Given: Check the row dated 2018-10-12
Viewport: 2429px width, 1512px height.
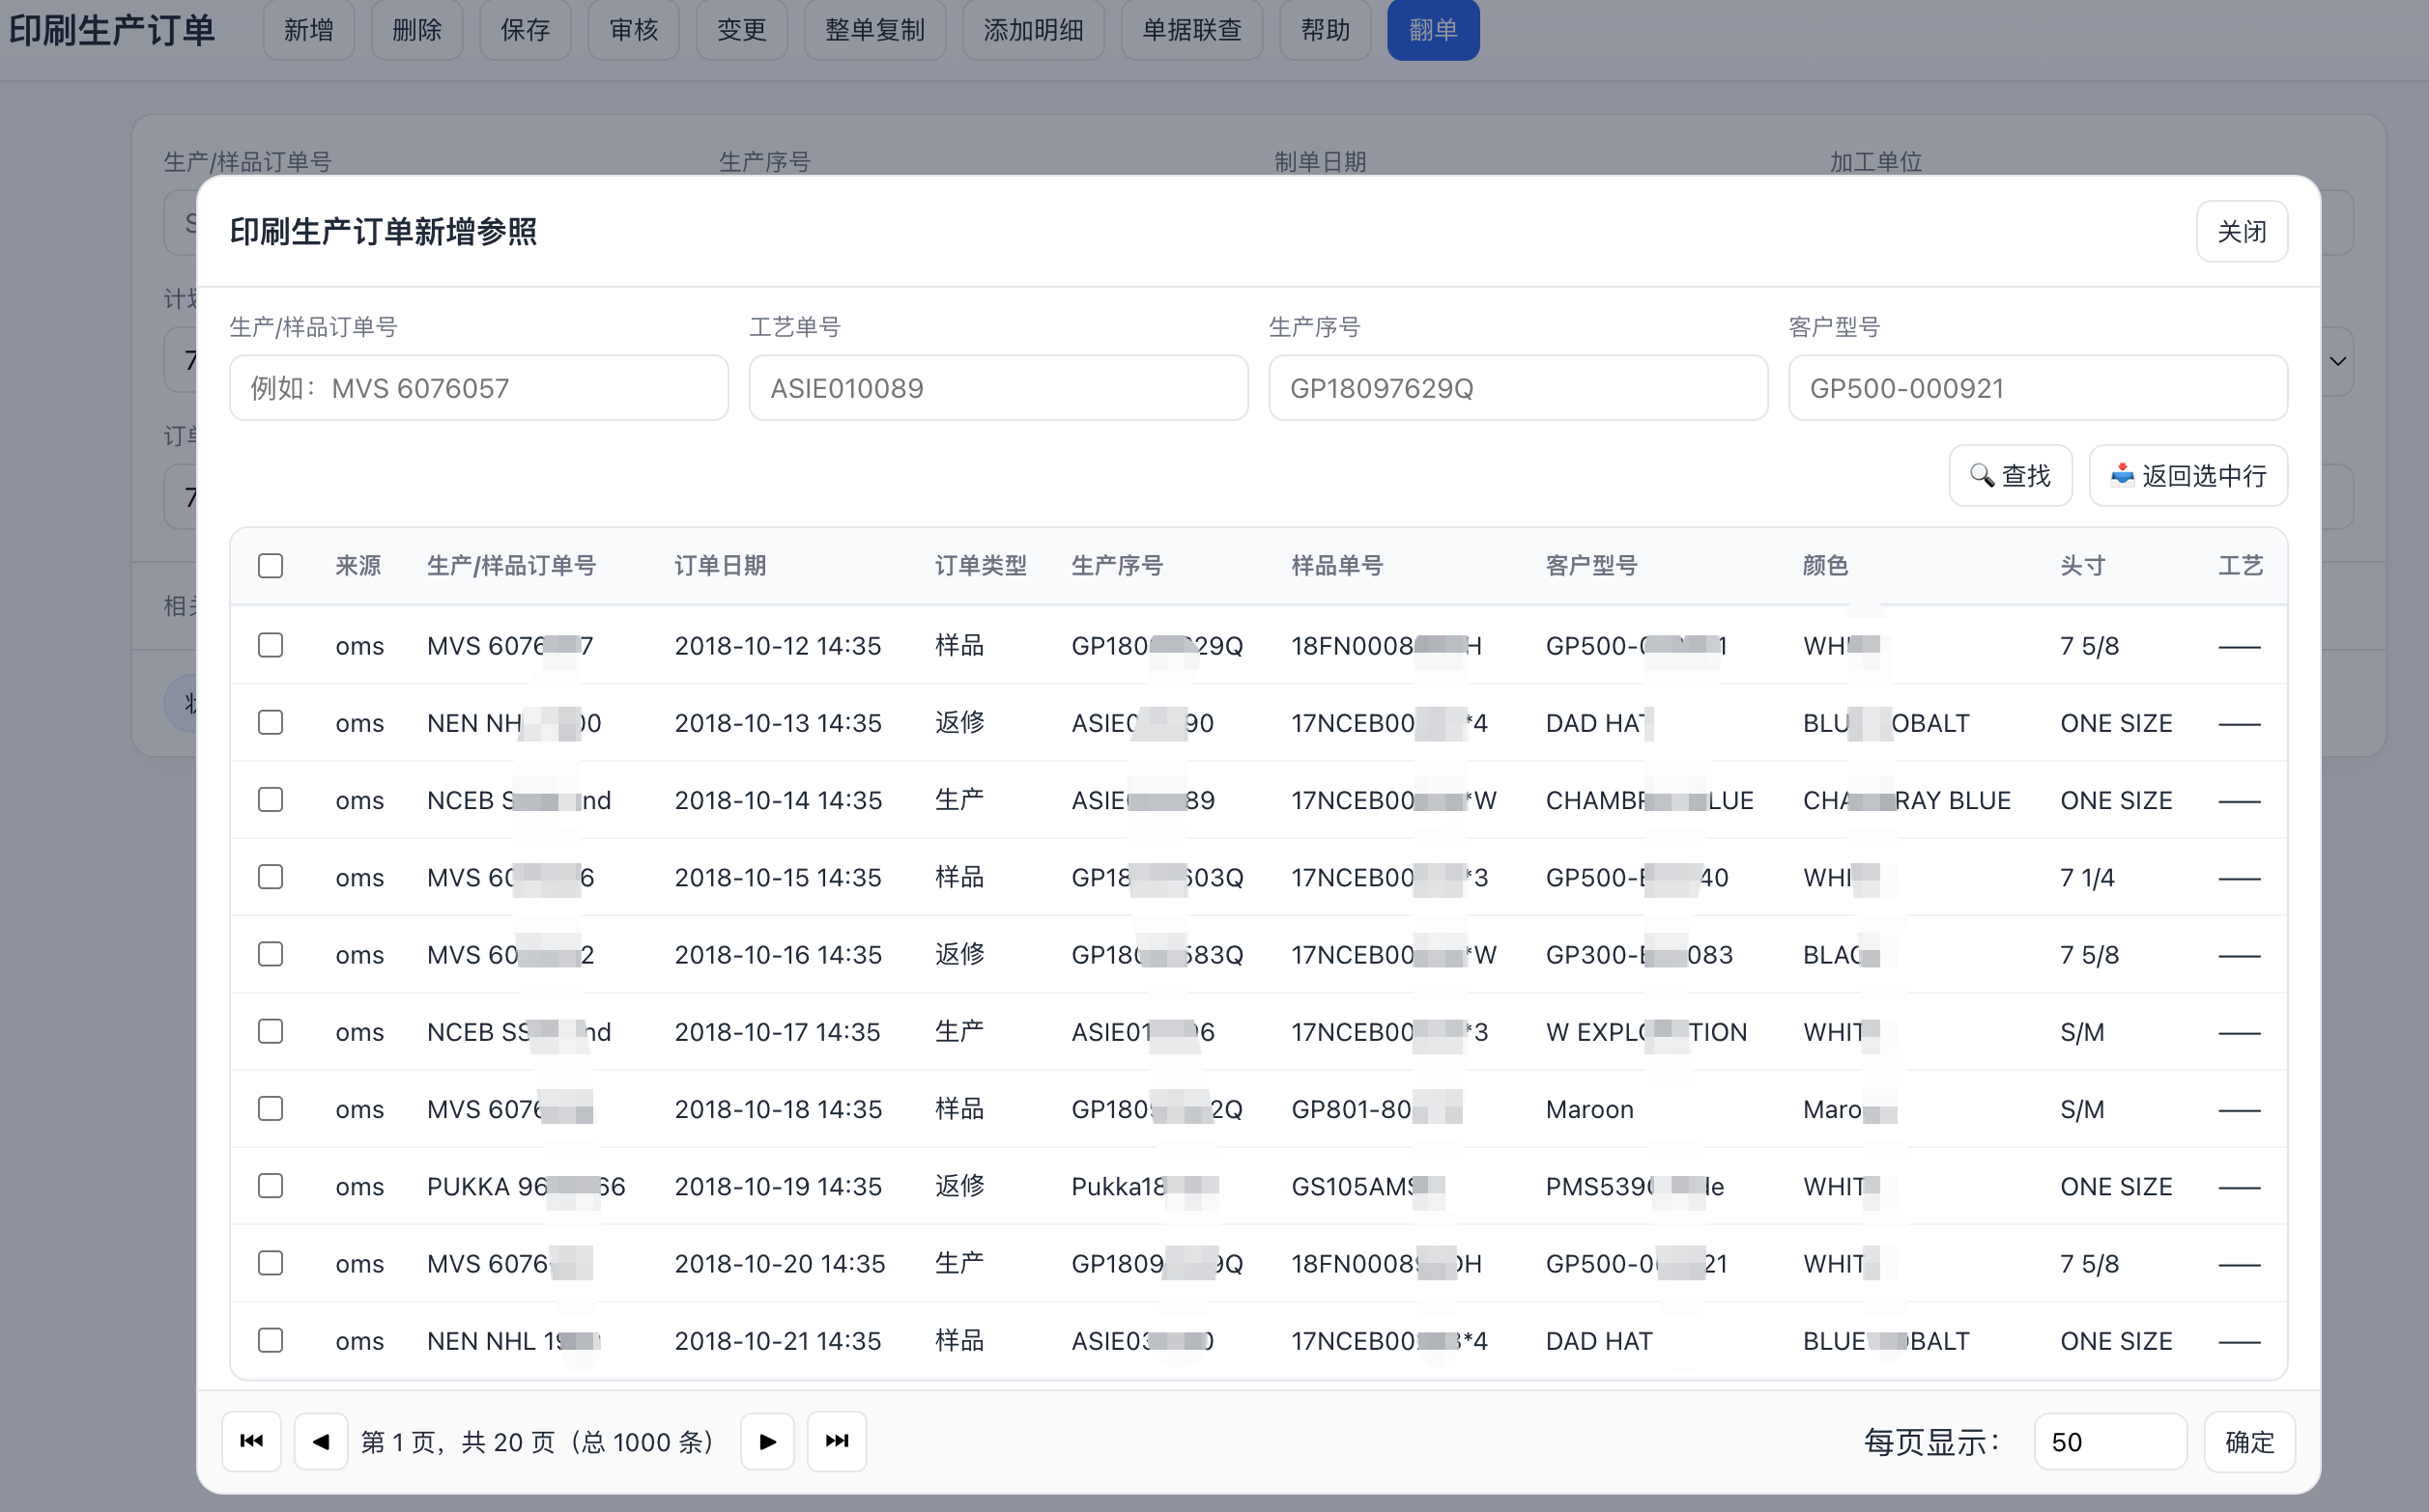Looking at the screenshot, I should tap(271, 646).
